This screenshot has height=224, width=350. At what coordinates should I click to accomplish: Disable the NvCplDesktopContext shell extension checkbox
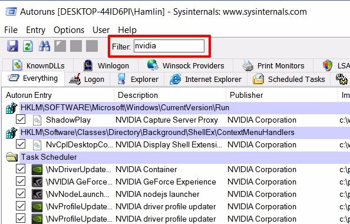point(21,144)
